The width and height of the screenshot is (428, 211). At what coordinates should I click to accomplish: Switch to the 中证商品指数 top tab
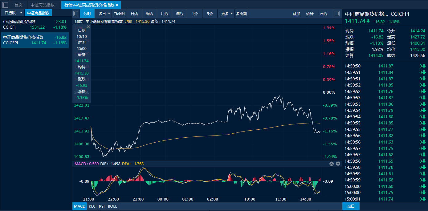pos(43,5)
